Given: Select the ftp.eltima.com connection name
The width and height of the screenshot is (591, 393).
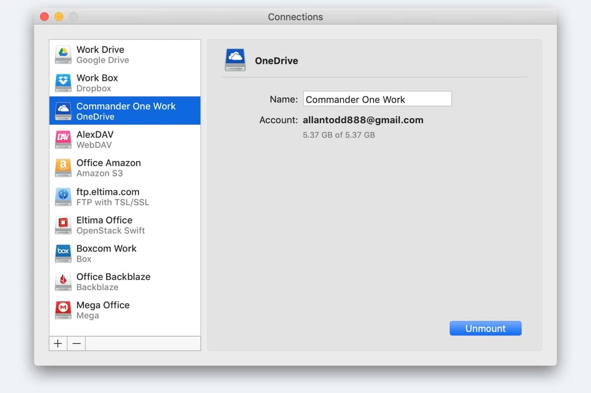Looking at the screenshot, I should (x=108, y=192).
